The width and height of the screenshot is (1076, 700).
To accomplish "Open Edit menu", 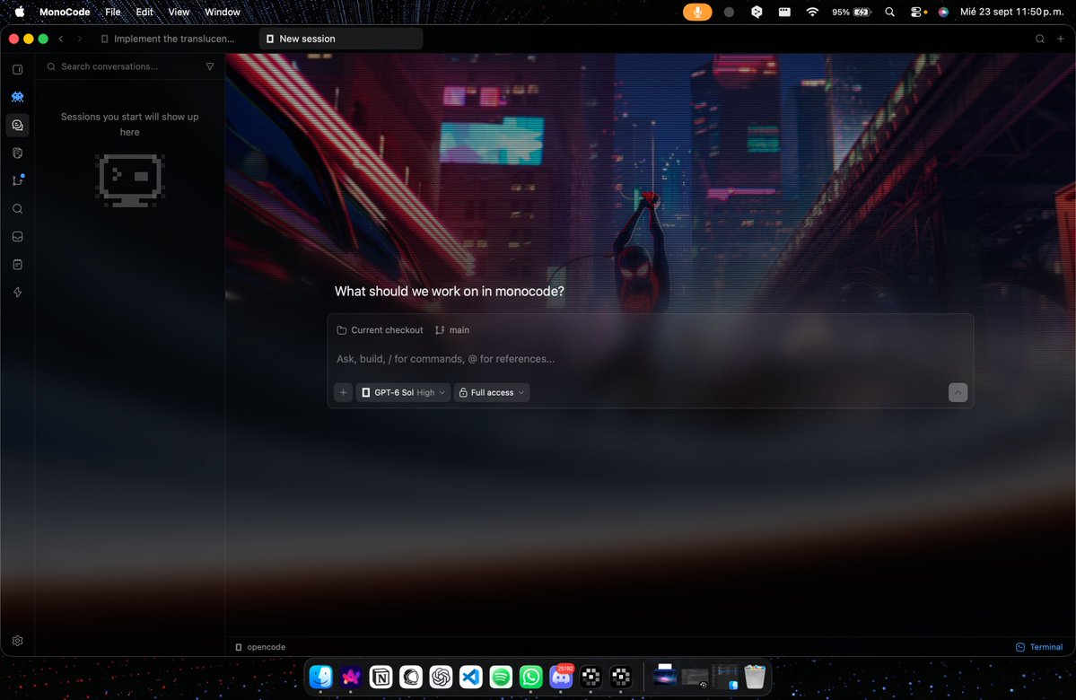I will pos(144,12).
